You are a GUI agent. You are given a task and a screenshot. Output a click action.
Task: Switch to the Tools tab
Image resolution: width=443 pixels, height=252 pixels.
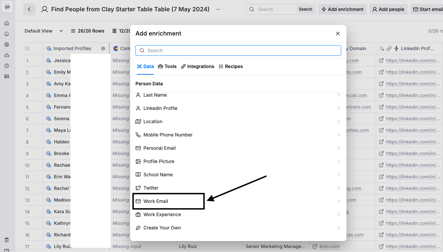[x=167, y=66]
